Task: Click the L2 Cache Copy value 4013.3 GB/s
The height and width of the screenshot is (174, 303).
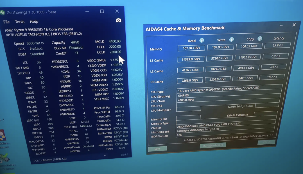Action: [246, 68]
